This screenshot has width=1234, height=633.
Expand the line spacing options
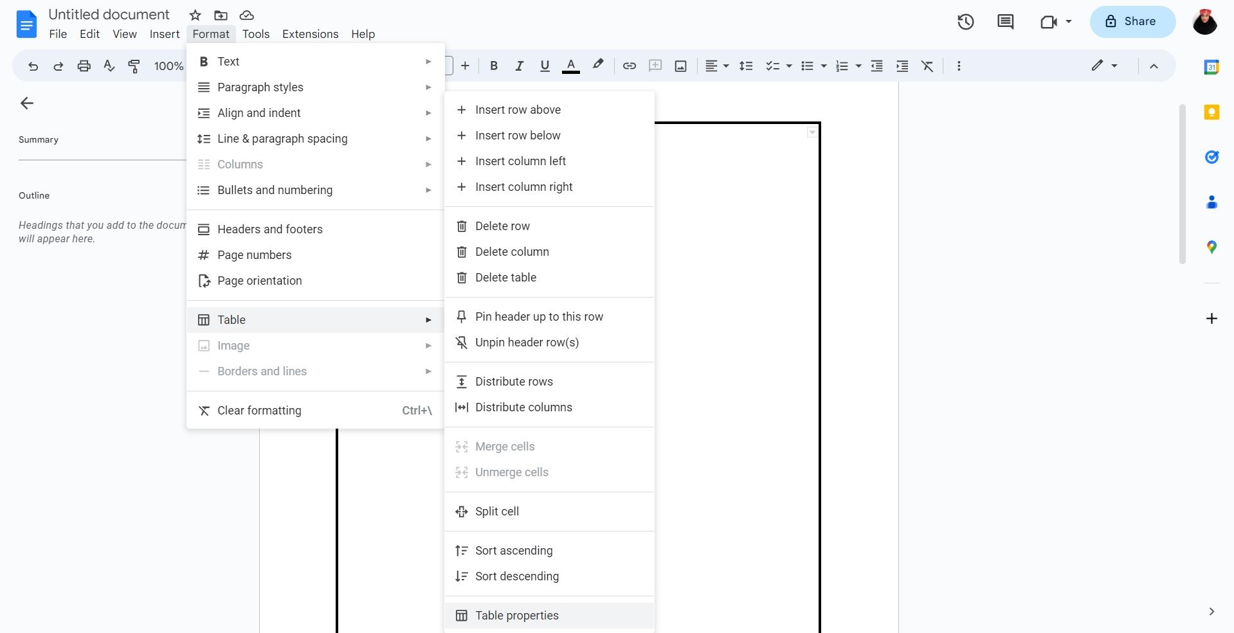tap(745, 66)
